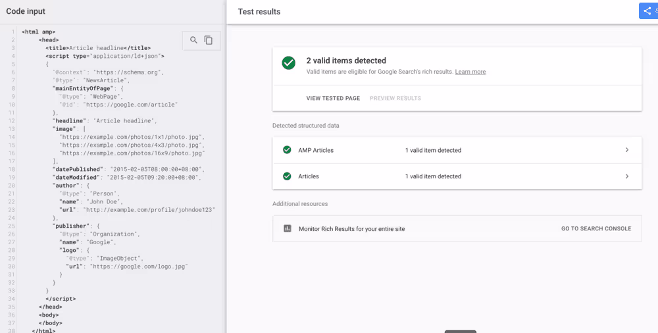Click PREVIEW RESULTS
Screen dimensions: 658x333
395,98
